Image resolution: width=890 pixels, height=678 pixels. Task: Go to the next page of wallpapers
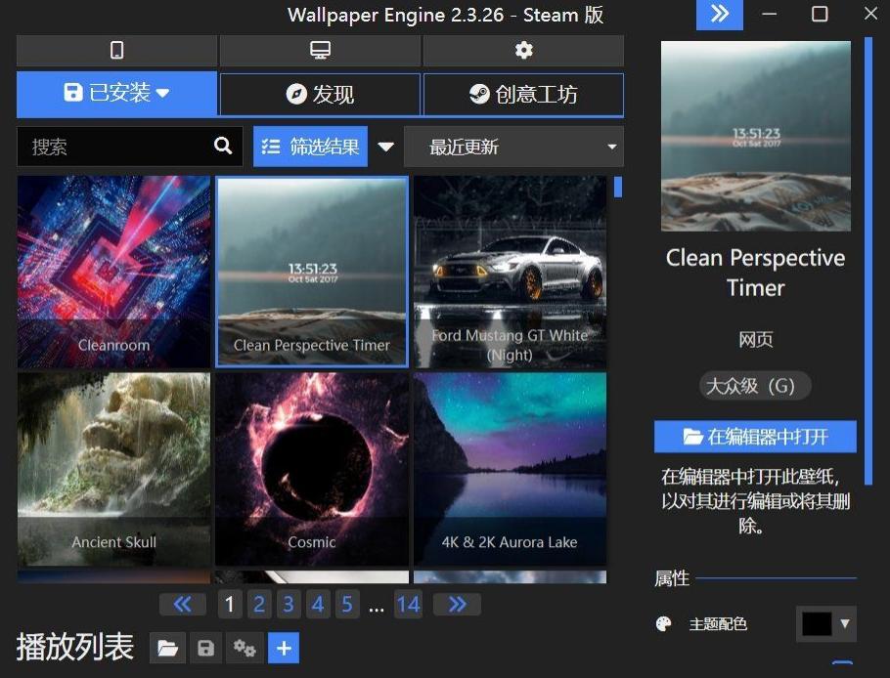(457, 605)
